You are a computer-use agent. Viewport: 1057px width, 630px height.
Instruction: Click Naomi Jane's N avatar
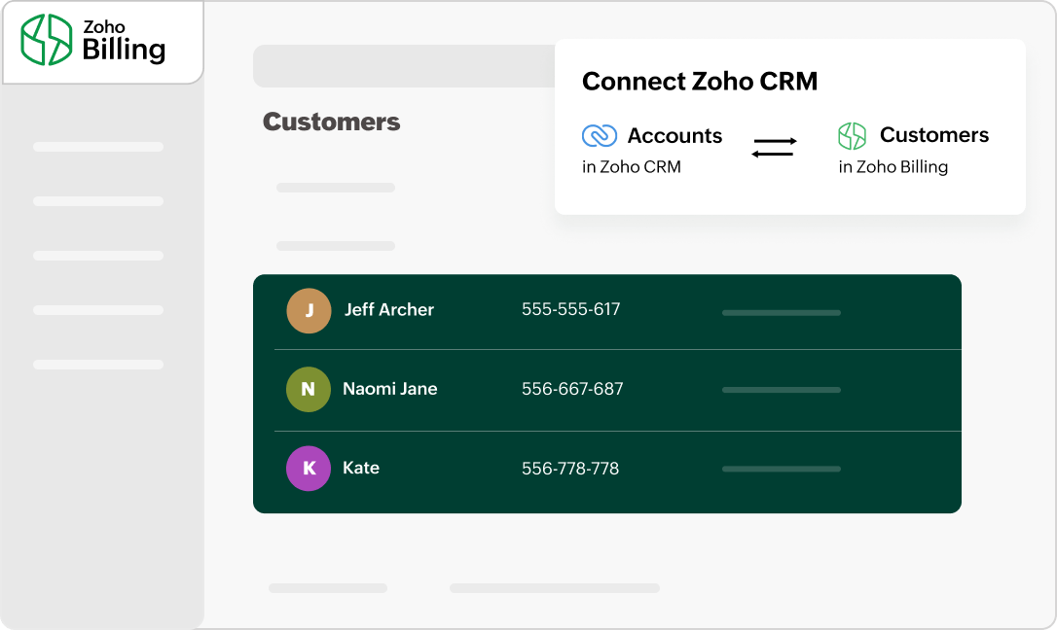coord(309,389)
